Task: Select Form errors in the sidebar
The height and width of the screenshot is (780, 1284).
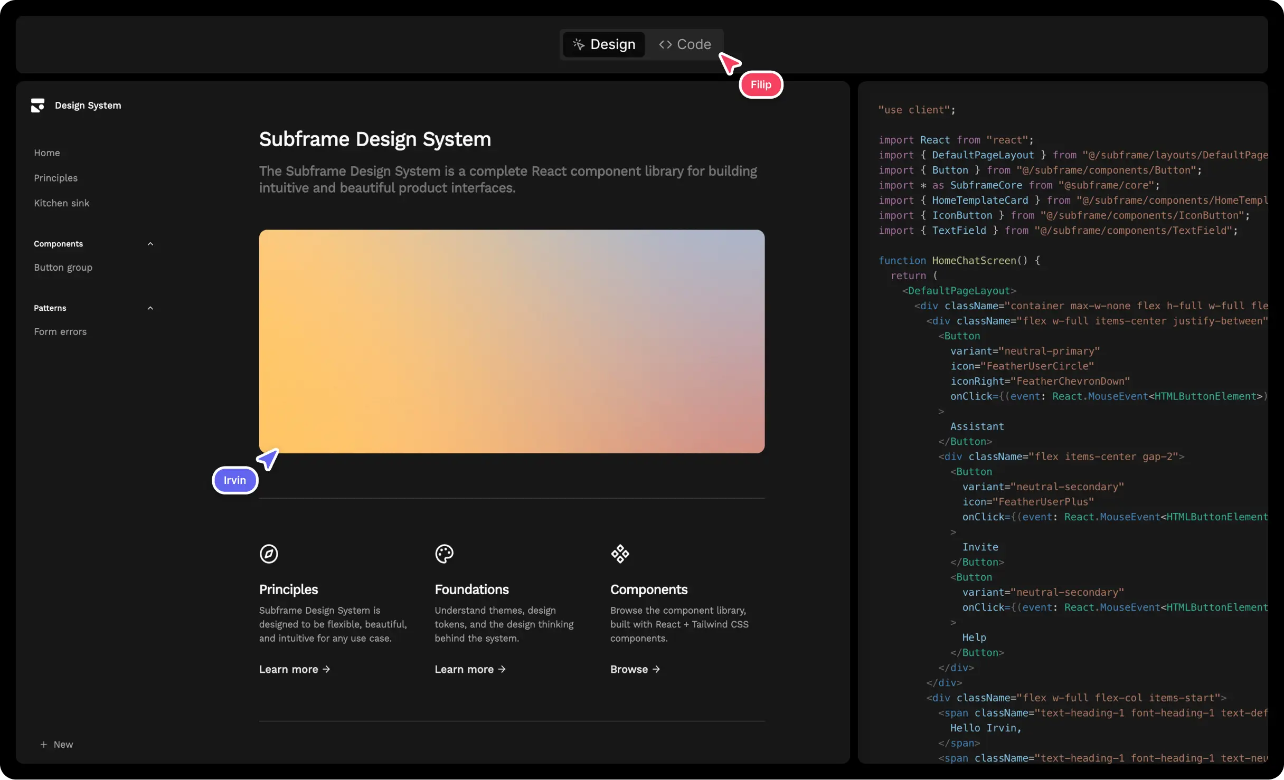Action: pos(60,331)
